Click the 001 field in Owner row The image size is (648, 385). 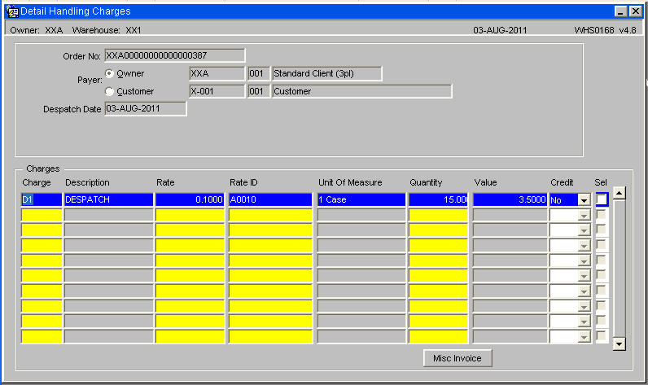point(259,73)
